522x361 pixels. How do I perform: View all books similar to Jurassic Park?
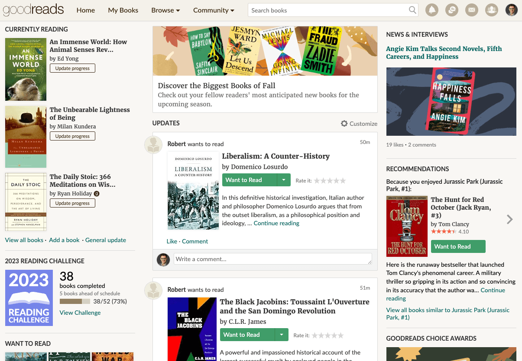(448, 314)
